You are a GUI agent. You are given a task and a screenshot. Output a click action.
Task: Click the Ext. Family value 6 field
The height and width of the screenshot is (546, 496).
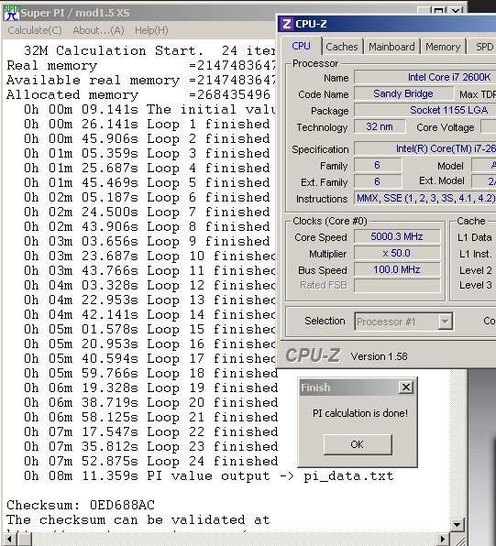pyautogui.click(x=378, y=181)
